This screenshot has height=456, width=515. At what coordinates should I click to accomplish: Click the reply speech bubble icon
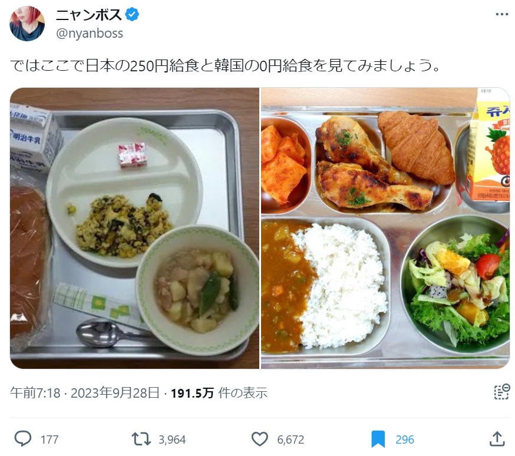click(x=22, y=439)
